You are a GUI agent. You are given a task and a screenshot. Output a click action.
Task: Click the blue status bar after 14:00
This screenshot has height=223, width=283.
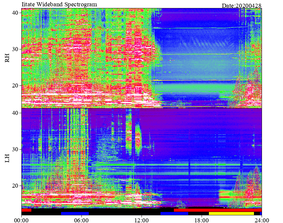tap(174, 213)
